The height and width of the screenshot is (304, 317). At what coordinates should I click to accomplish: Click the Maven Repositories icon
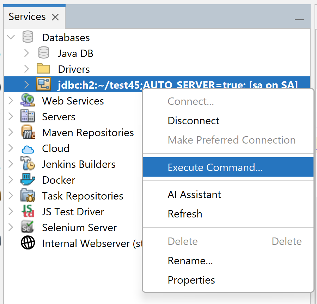28,132
